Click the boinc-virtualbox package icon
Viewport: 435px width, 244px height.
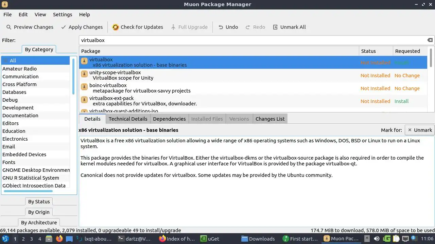point(84,87)
